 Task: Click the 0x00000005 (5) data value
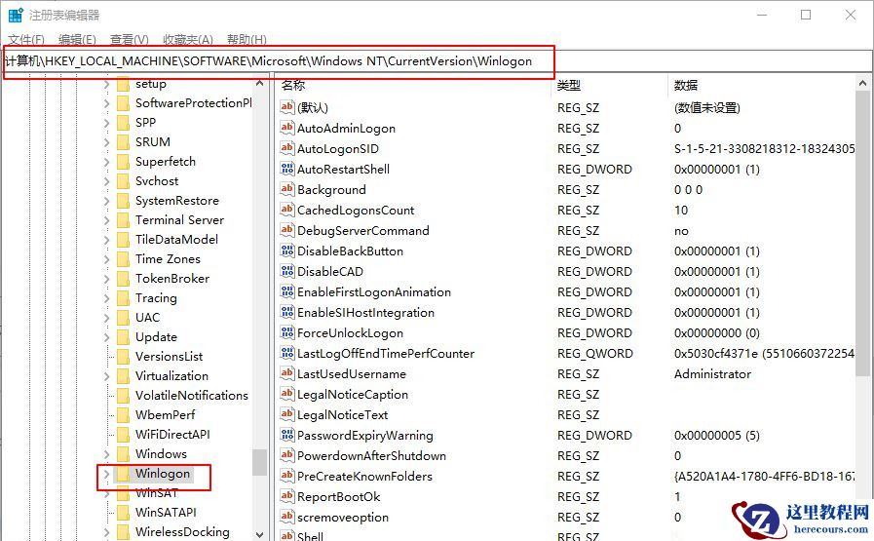click(x=717, y=435)
